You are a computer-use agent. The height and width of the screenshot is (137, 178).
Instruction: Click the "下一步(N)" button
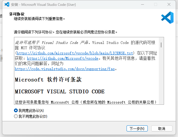coord(137,129)
